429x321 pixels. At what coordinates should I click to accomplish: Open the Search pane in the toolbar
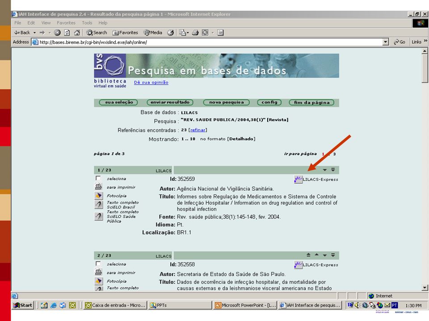pos(97,33)
